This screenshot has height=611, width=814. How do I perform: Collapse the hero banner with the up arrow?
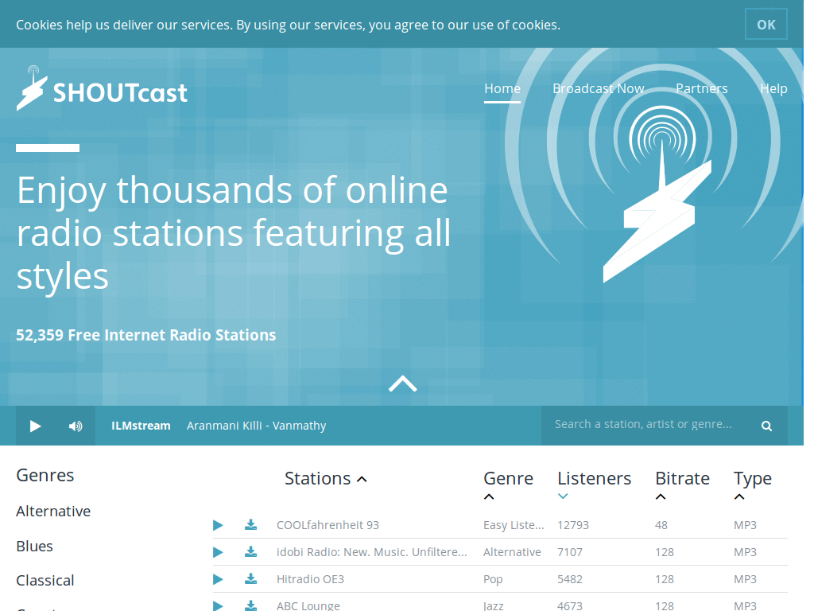point(403,383)
